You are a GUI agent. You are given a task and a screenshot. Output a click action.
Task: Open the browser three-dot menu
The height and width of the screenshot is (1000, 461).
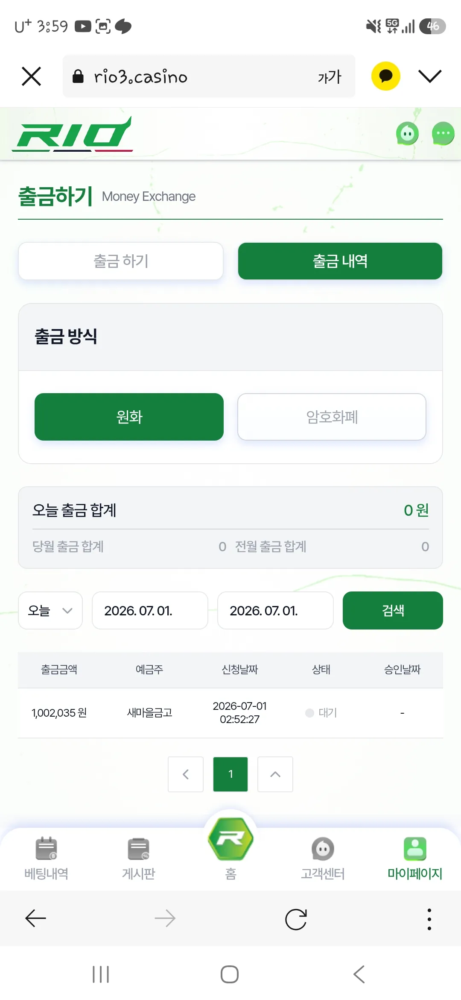429,919
